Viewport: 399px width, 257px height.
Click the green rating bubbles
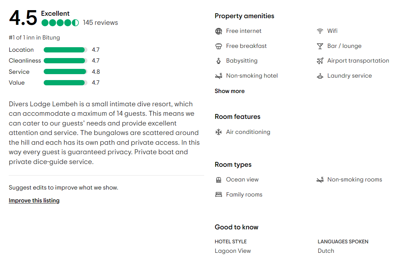pos(60,23)
